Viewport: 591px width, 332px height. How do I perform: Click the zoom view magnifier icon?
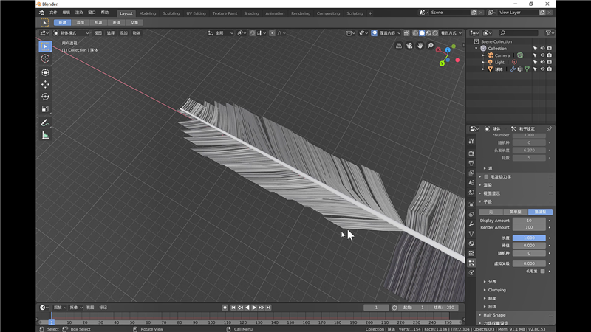coord(431,46)
